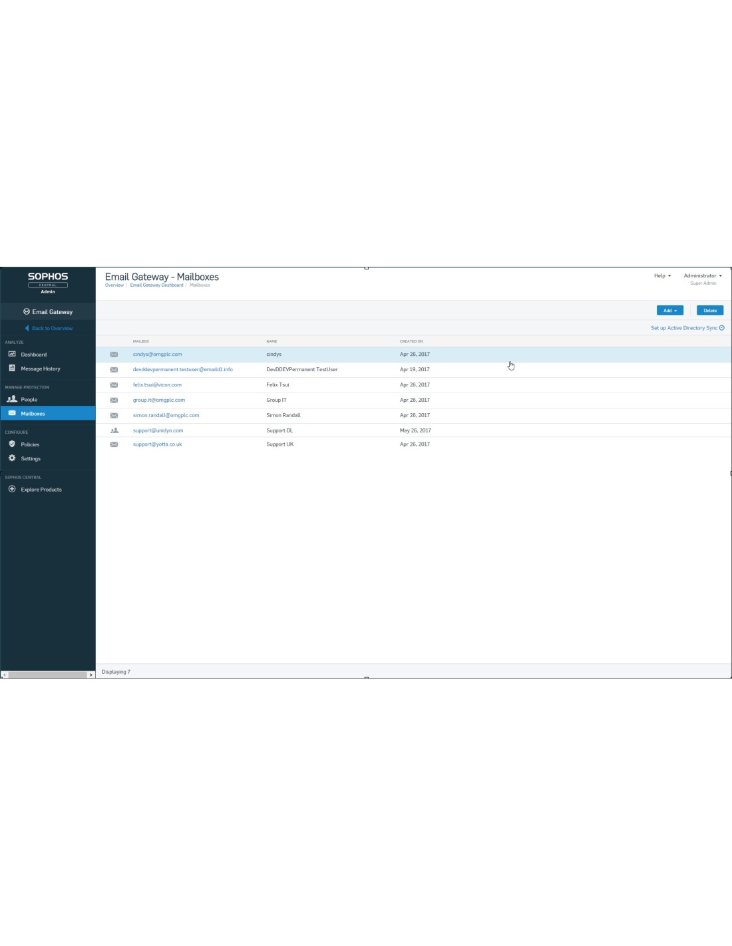Click sidebar horizontal scrollbar right arrow
732x946 pixels.
pyautogui.click(x=91, y=675)
